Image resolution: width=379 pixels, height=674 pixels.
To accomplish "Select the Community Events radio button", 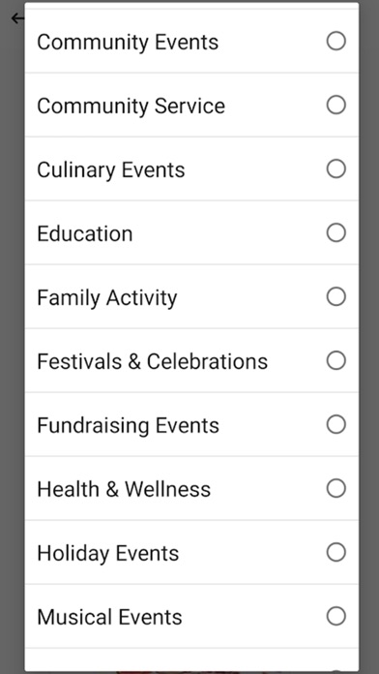I will [336, 42].
